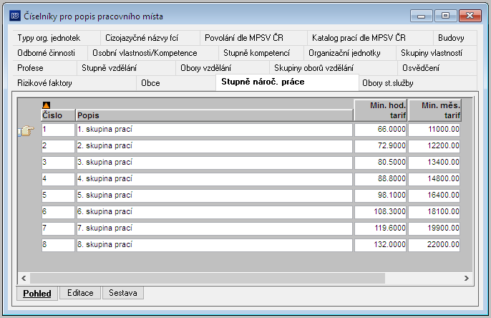Click the application icon in title bar
The height and width of the screenshot is (318, 491).
tap(15, 15)
